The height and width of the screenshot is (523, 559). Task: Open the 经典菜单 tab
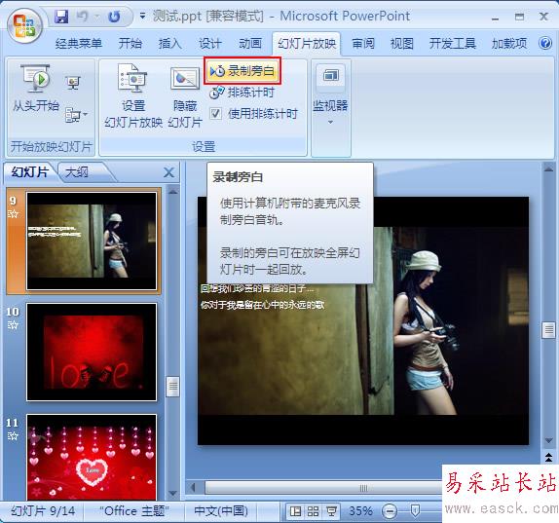79,44
